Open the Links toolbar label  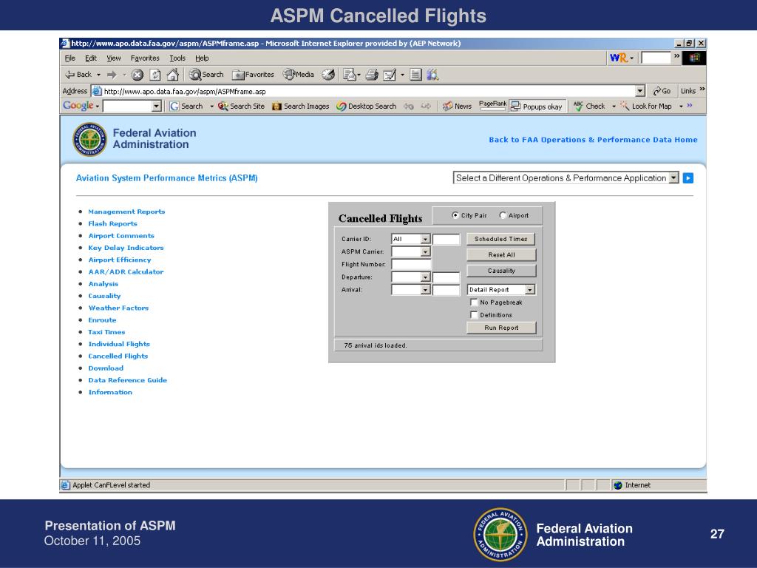click(688, 91)
